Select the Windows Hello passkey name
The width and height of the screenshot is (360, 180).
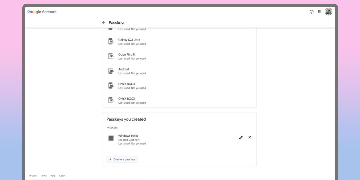coord(128,136)
